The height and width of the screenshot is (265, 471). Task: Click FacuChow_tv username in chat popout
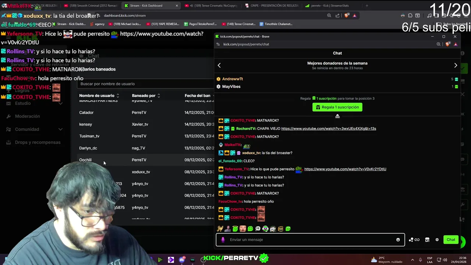230,201
